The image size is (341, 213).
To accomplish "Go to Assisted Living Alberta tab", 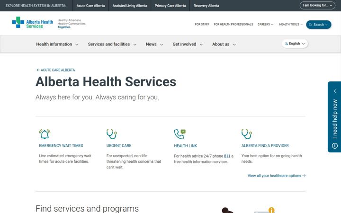I will 130,6.
